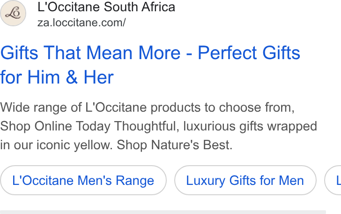Viewport: 341px width, 214px height.
Task: Click 'Shop Online Today' in the description
Action: pyautogui.click(x=55, y=126)
